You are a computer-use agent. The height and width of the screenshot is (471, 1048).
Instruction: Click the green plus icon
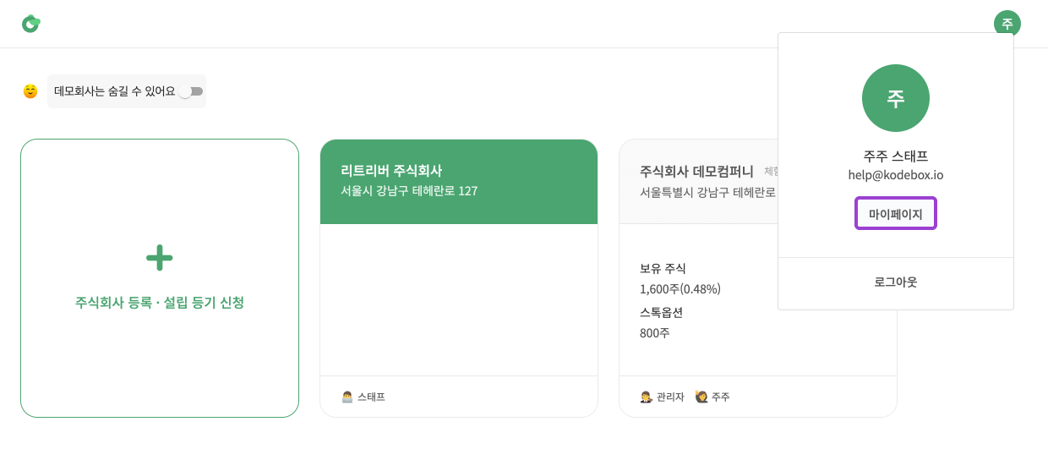coord(160,257)
